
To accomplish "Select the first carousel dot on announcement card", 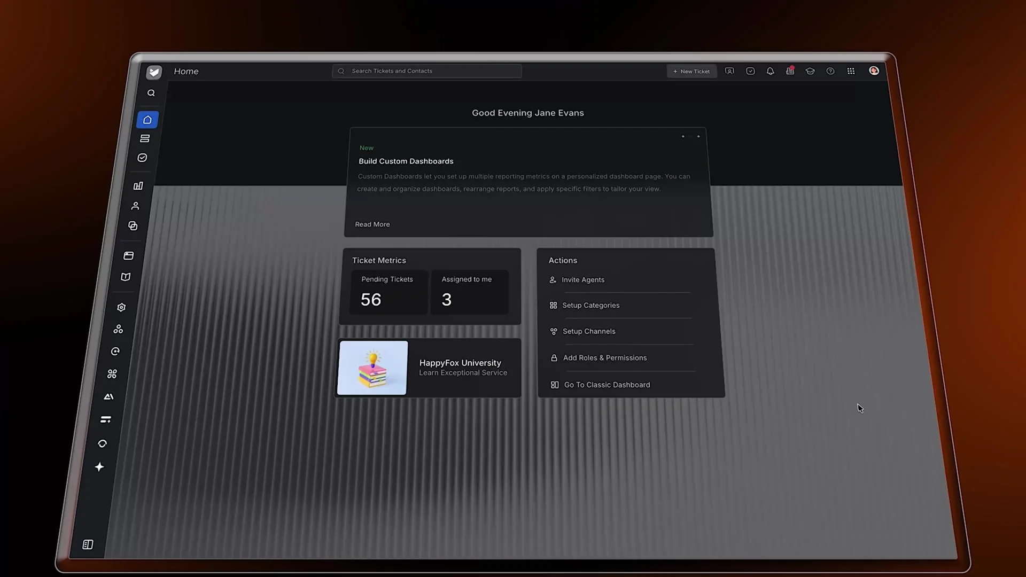I will 683,136.
